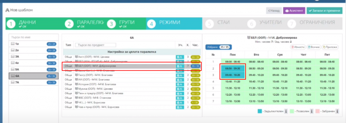Toggle the Wednesday 10:40 - 11:20 time slot
Viewport: 346px width, 123px height.
[x=280, y=81]
